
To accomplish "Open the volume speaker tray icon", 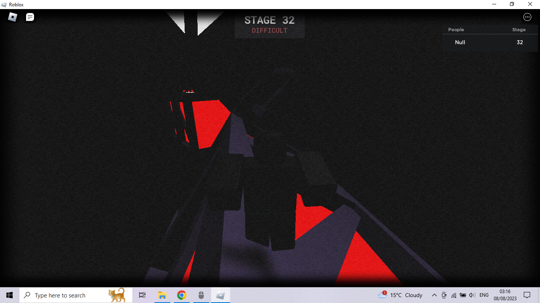I will coord(472,295).
